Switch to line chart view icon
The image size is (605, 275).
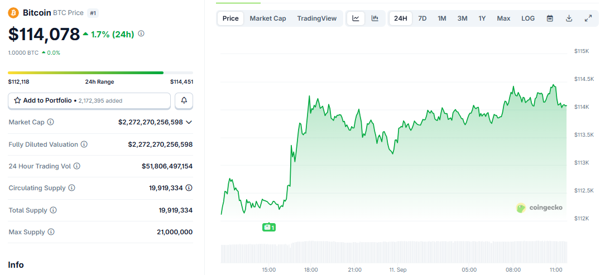(x=356, y=18)
